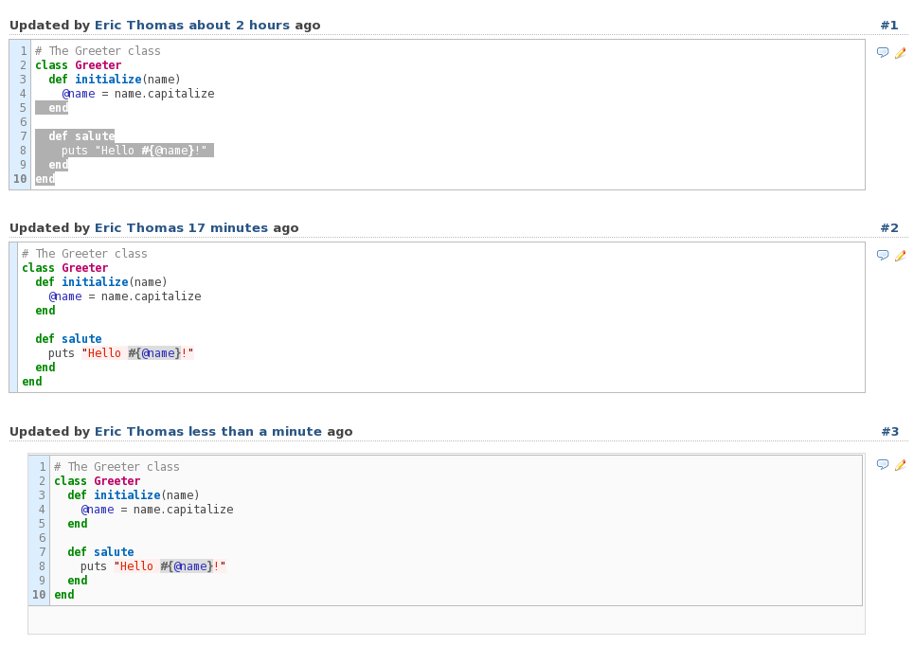Open the #3 note permalink
914x646 pixels.
(x=890, y=431)
